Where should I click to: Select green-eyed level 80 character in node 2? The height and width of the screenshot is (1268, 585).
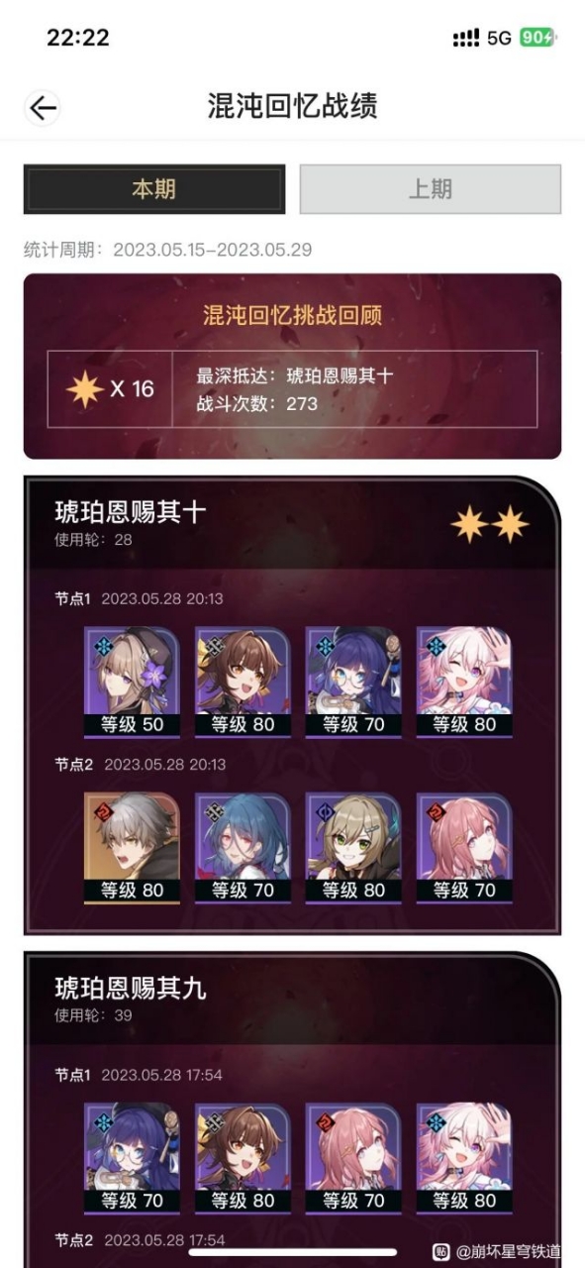tap(353, 847)
